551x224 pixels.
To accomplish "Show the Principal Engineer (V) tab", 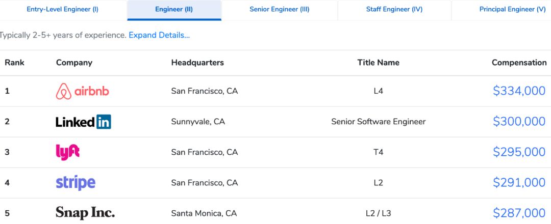I will (512, 10).
